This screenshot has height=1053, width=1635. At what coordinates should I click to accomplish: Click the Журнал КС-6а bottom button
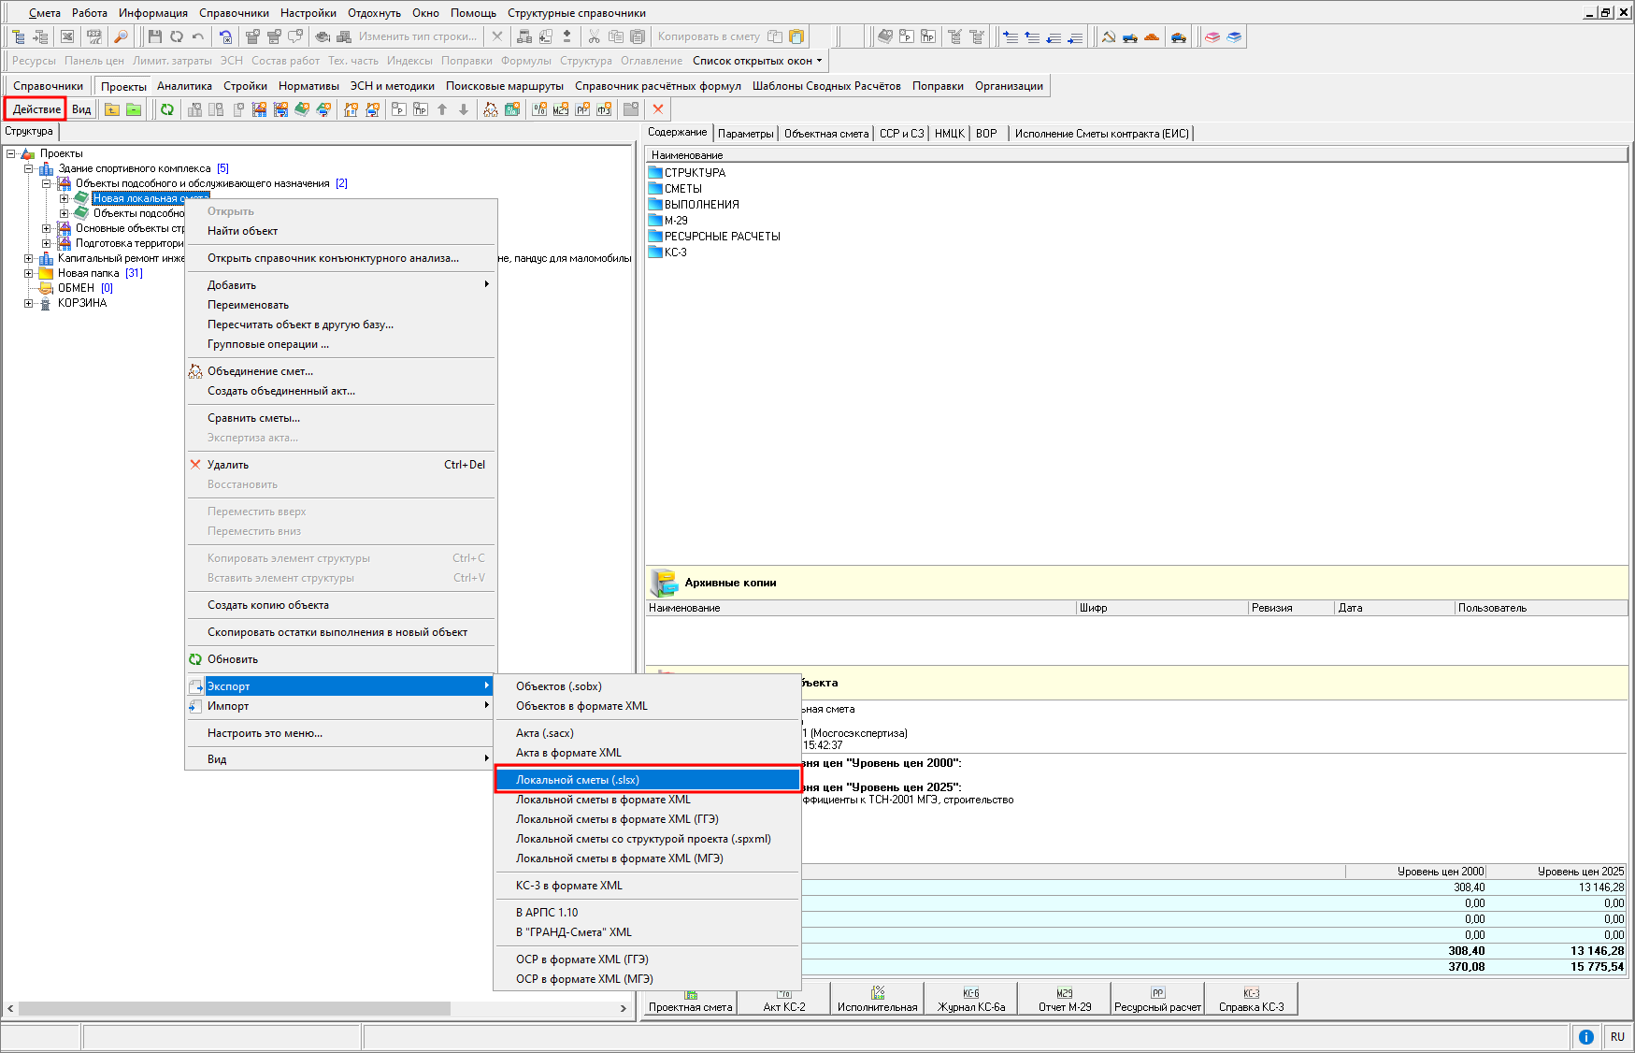pyautogui.click(x=971, y=999)
